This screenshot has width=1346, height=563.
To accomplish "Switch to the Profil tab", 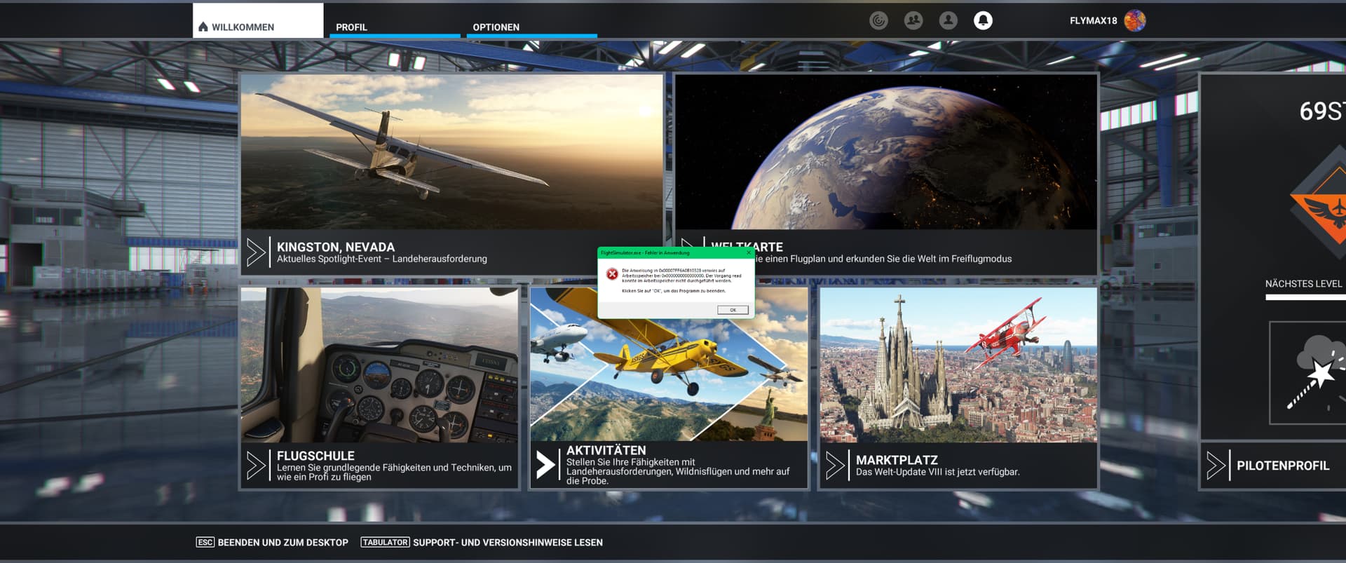I will click(351, 27).
